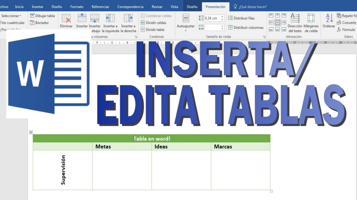Open the Autoajustar dropdown
The image size is (357, 200).
tap(186, 23)
